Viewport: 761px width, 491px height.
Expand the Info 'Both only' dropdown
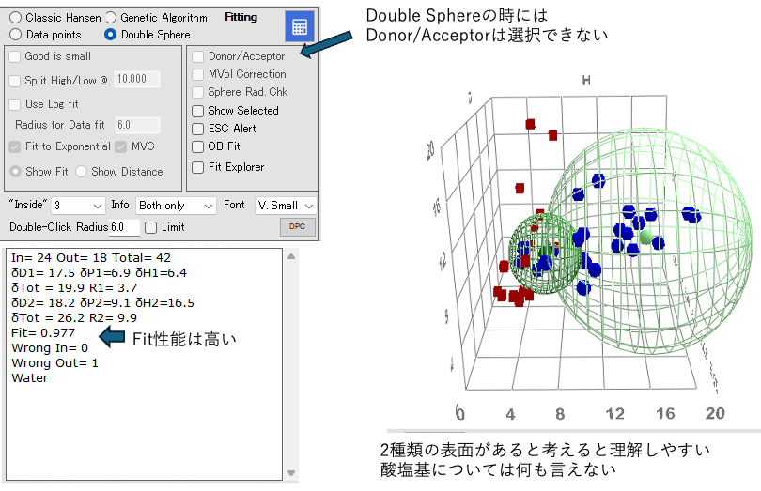[177, 205]
